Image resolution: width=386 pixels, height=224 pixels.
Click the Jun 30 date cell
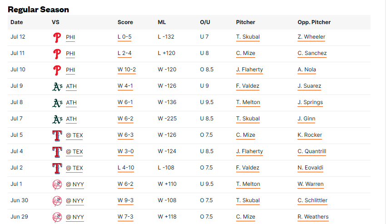(19, 200)
